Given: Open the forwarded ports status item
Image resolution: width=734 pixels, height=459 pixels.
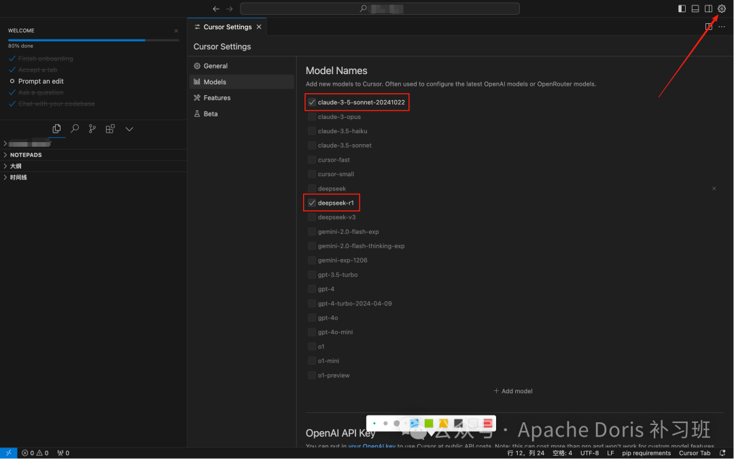Looking at the screenshot, I should (x=63, y=453).
